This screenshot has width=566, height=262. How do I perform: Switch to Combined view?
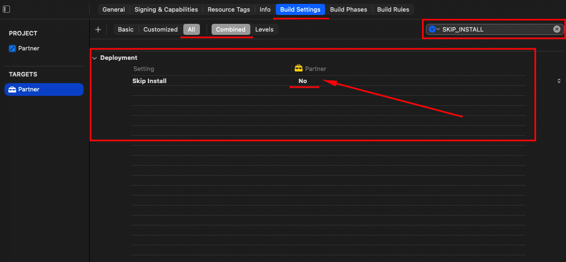click(x=230, y=29)
